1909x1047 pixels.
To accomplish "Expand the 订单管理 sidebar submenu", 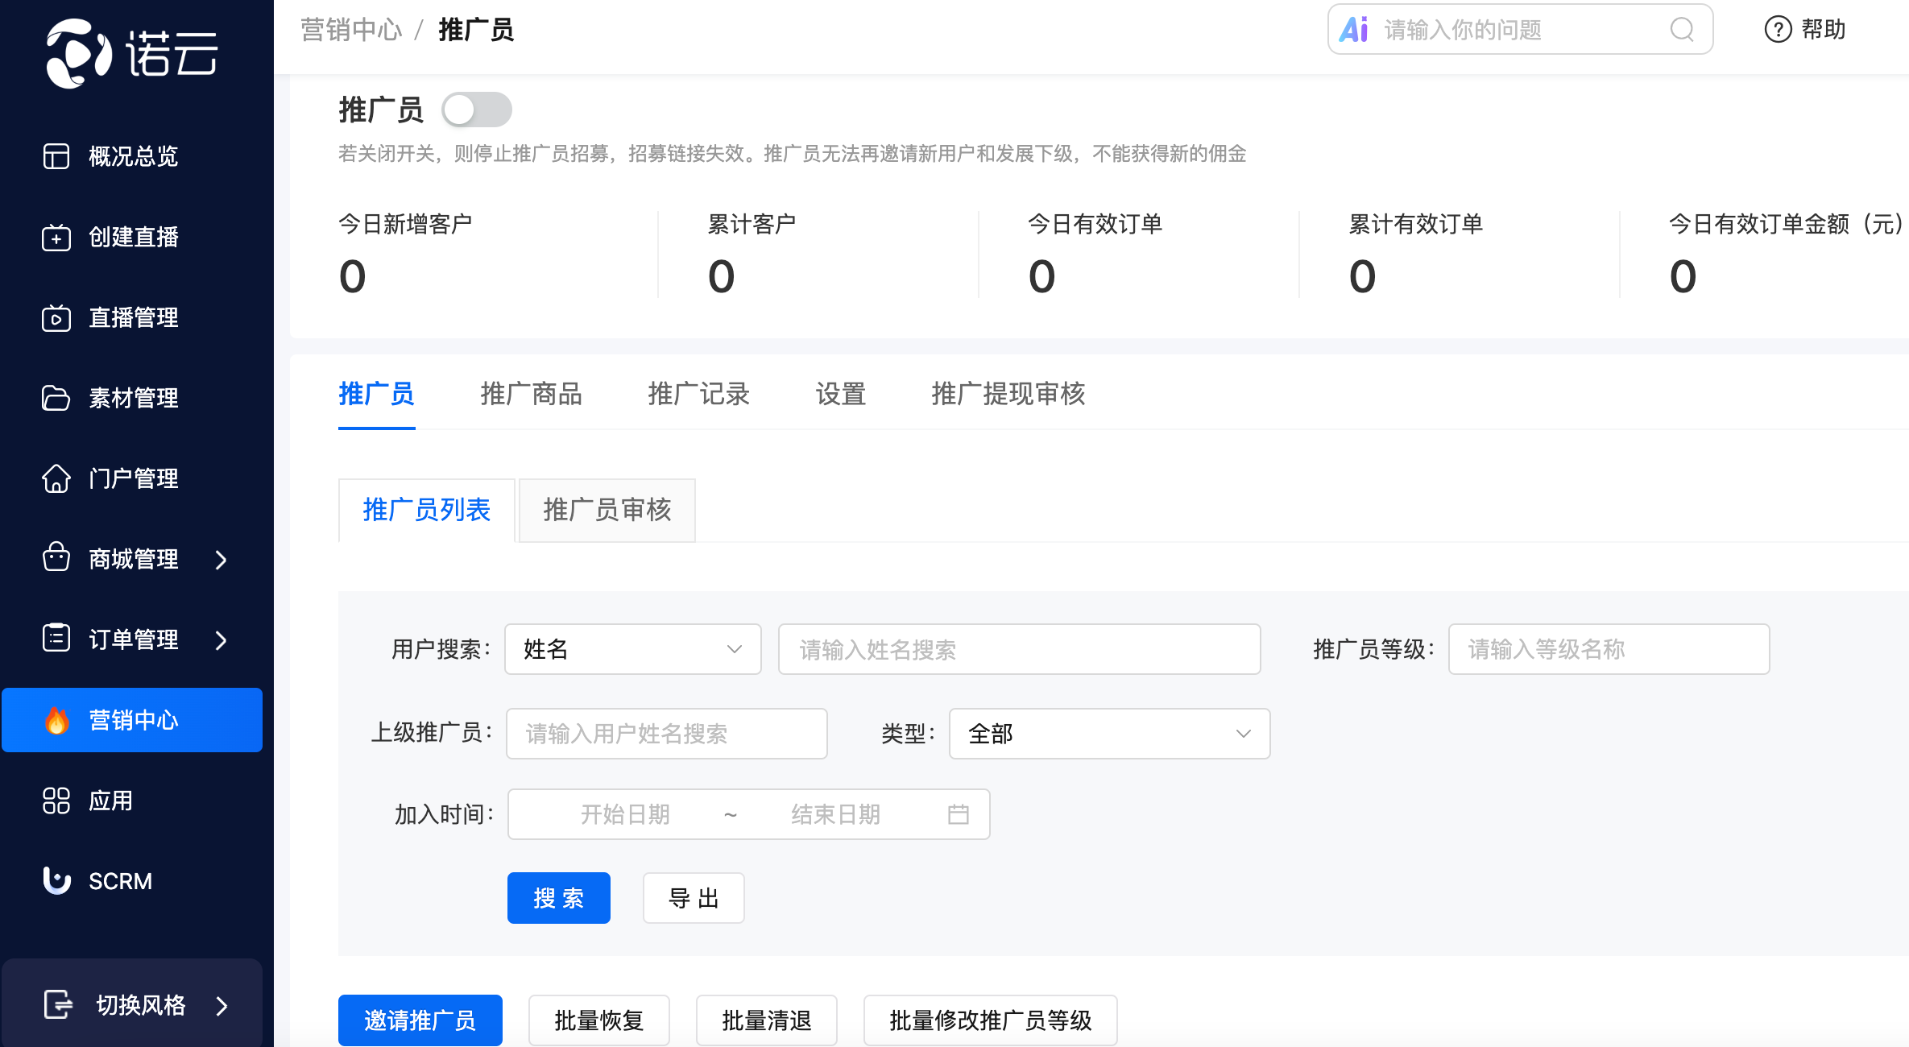I will [x=222, y=640].
